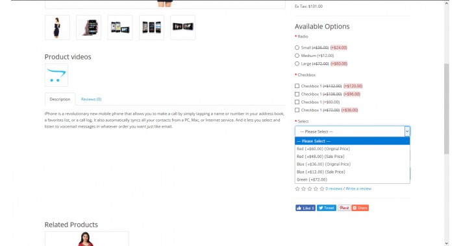Tick Checkbox 1 priced +$96.00

[x=297, y=94]
